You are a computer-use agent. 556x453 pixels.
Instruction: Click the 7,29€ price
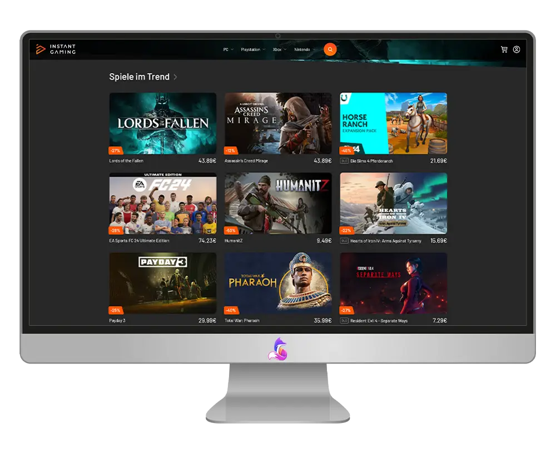[x=440, y=320]
